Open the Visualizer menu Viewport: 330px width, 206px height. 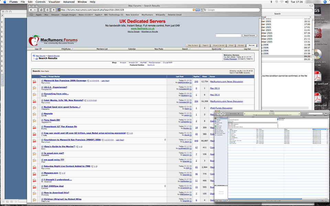coord(54,2)
